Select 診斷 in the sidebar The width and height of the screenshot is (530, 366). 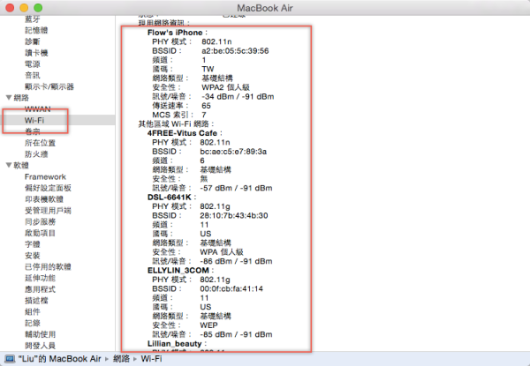coord(33,41)
